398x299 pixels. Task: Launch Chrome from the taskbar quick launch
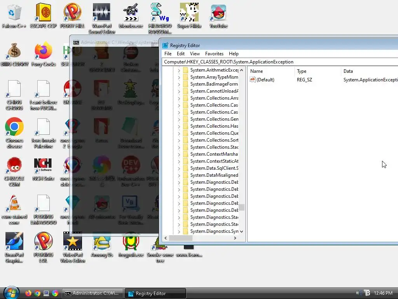[37, 293]
